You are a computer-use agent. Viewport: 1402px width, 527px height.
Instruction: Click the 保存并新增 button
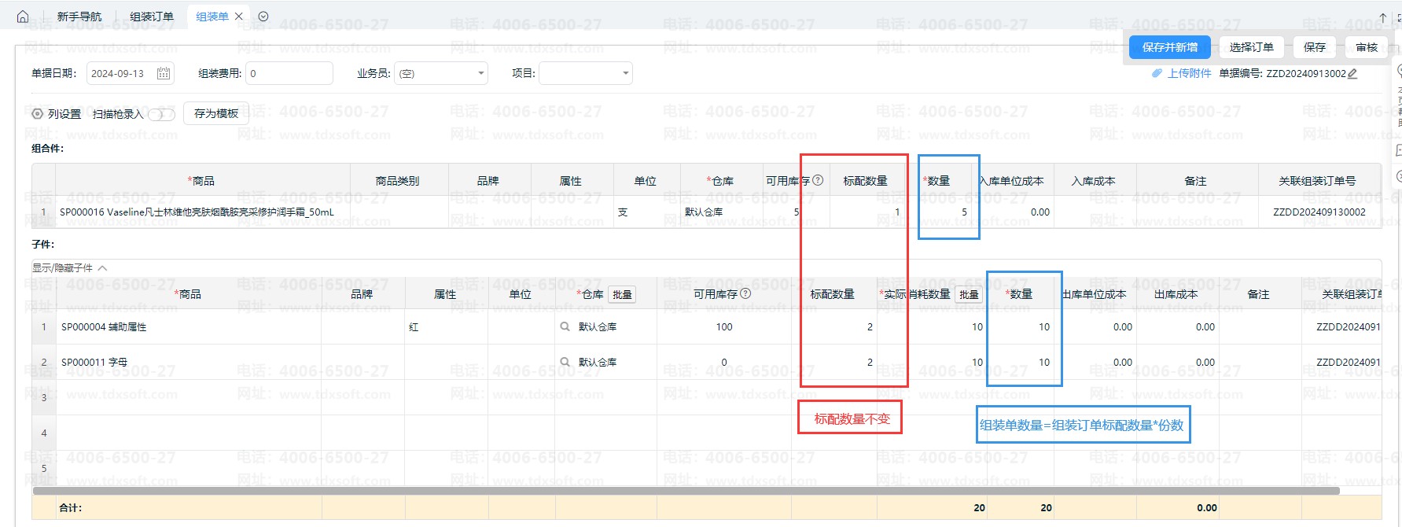1169,47
